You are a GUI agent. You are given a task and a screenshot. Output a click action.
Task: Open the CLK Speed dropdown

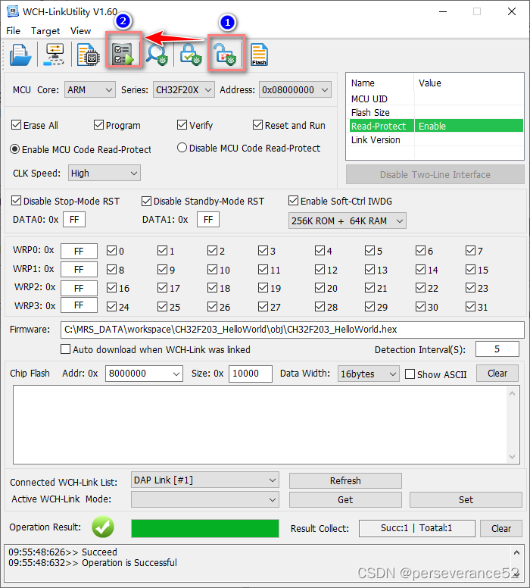point(104,173)
